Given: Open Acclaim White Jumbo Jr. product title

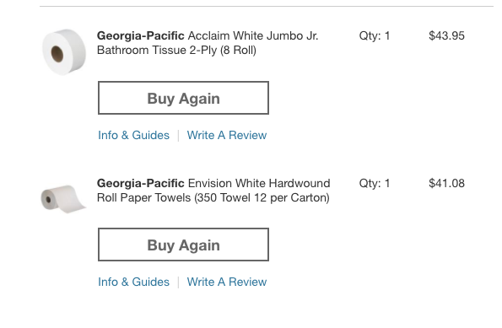Looking at the screenshot, I should click(x=208, y=43).
